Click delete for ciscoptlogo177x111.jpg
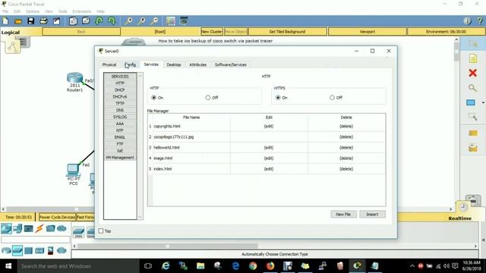 [346, 136]
